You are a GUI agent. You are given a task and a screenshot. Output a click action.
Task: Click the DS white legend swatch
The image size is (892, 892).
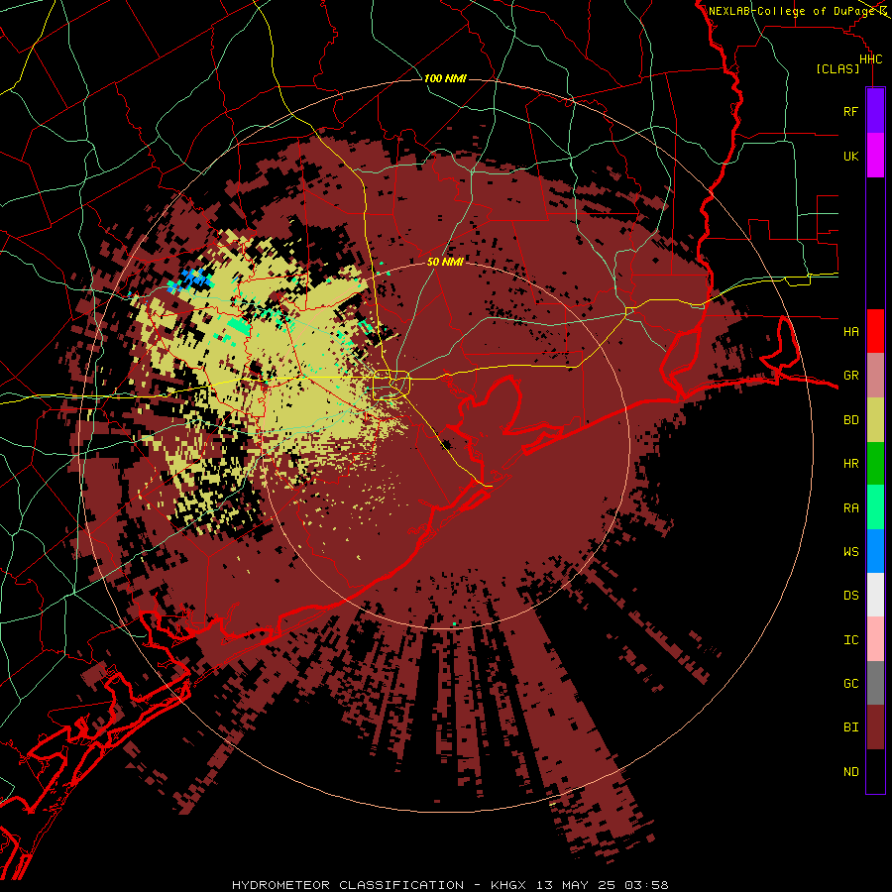click(x=875, y=595)
